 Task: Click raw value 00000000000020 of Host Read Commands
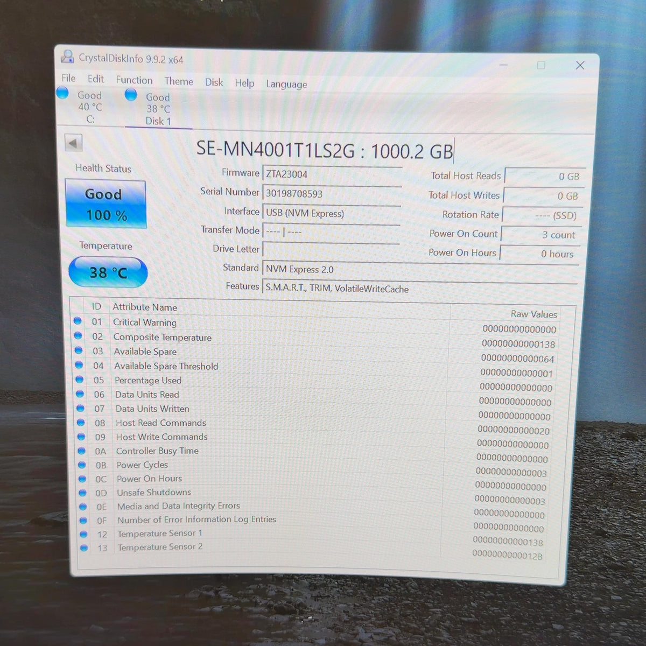click(514, 431)
